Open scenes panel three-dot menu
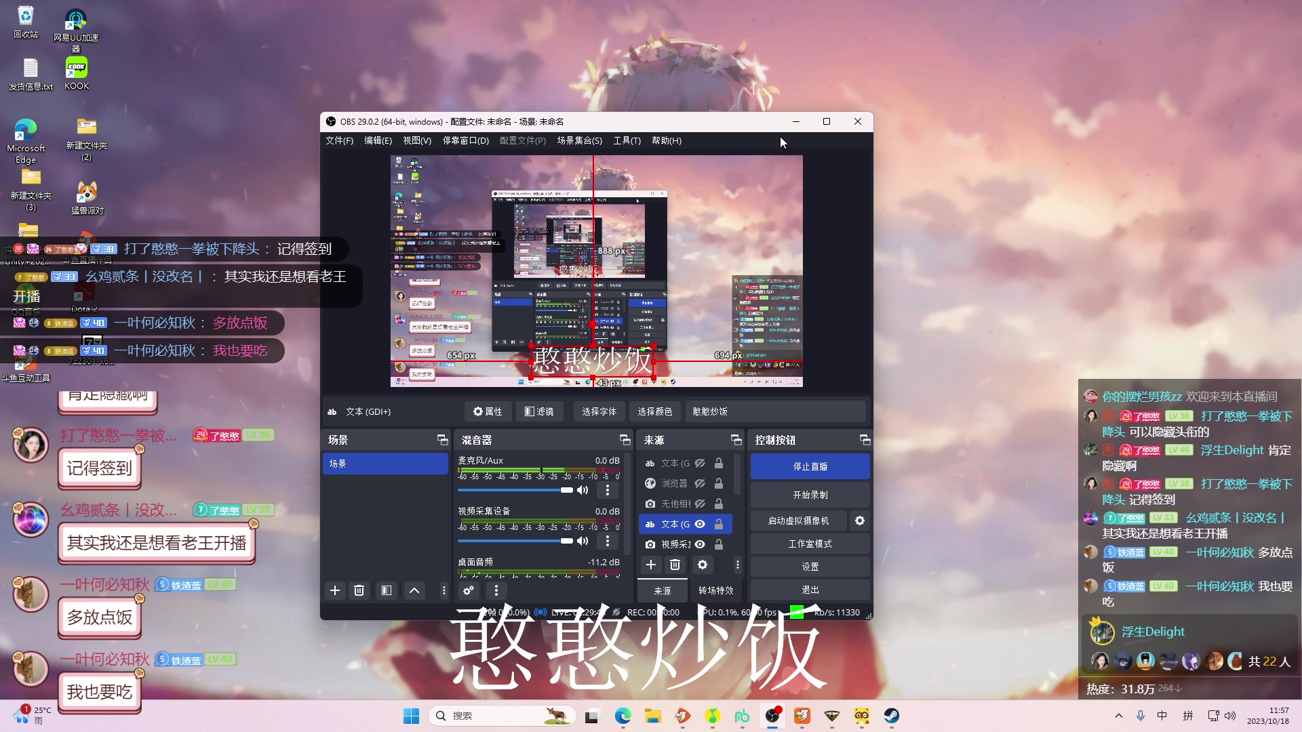Viewport: 1302px width, 732px height. 444,590
